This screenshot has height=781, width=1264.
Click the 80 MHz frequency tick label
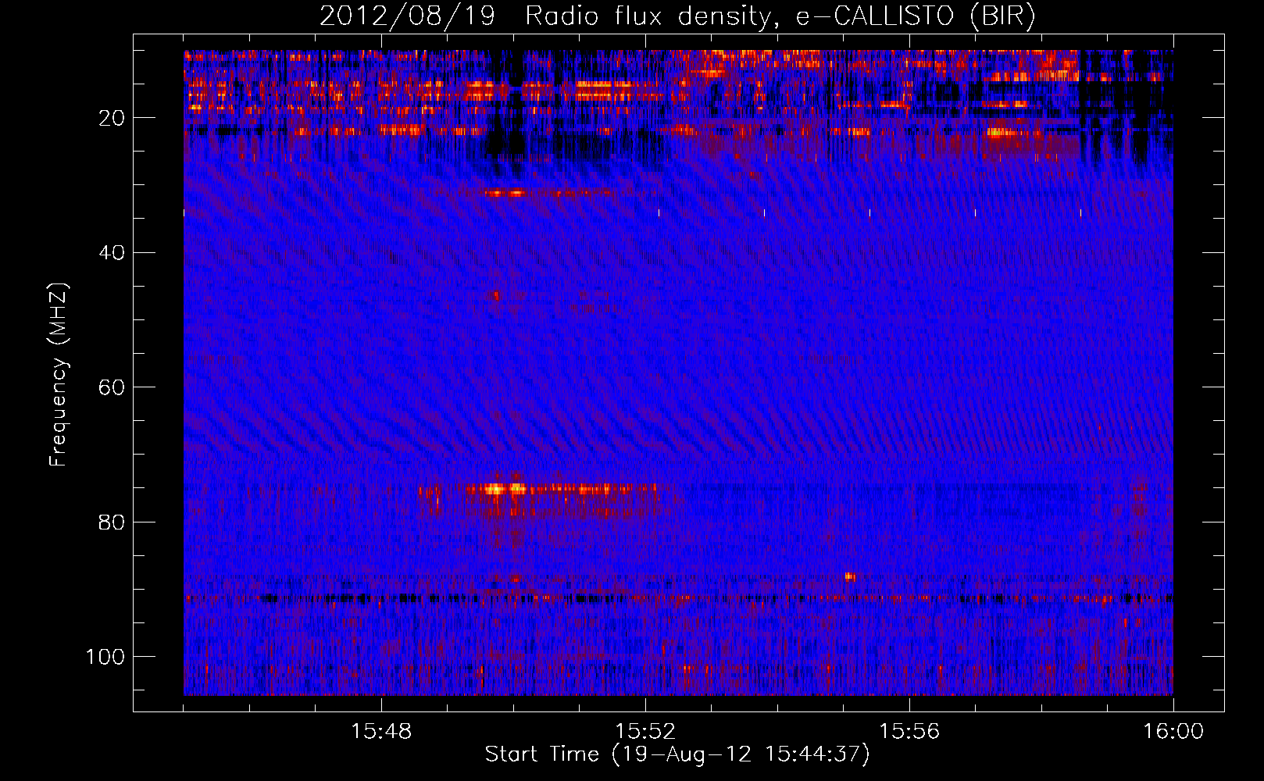112,522
